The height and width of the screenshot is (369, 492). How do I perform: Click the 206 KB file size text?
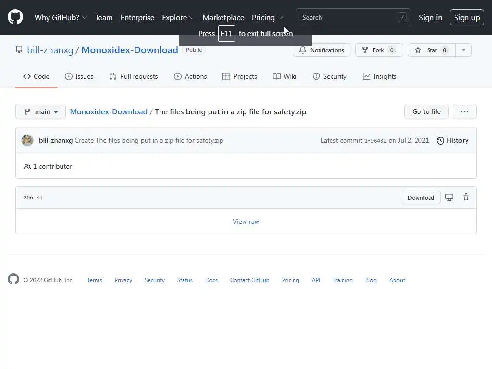[x=33, y=197]
